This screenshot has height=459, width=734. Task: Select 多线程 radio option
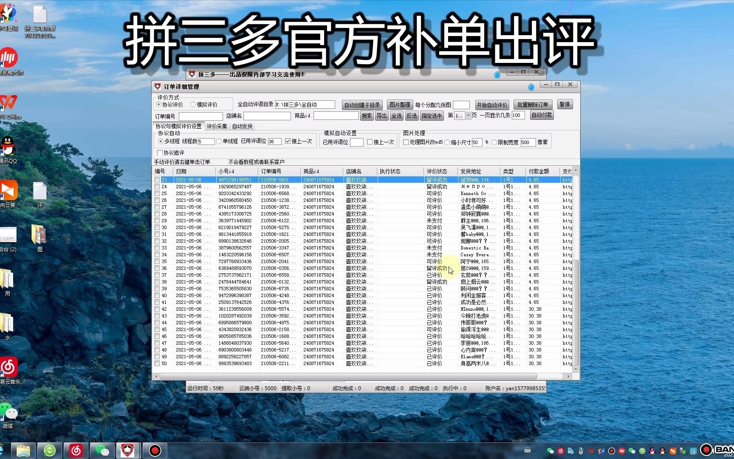click(169, 141)
